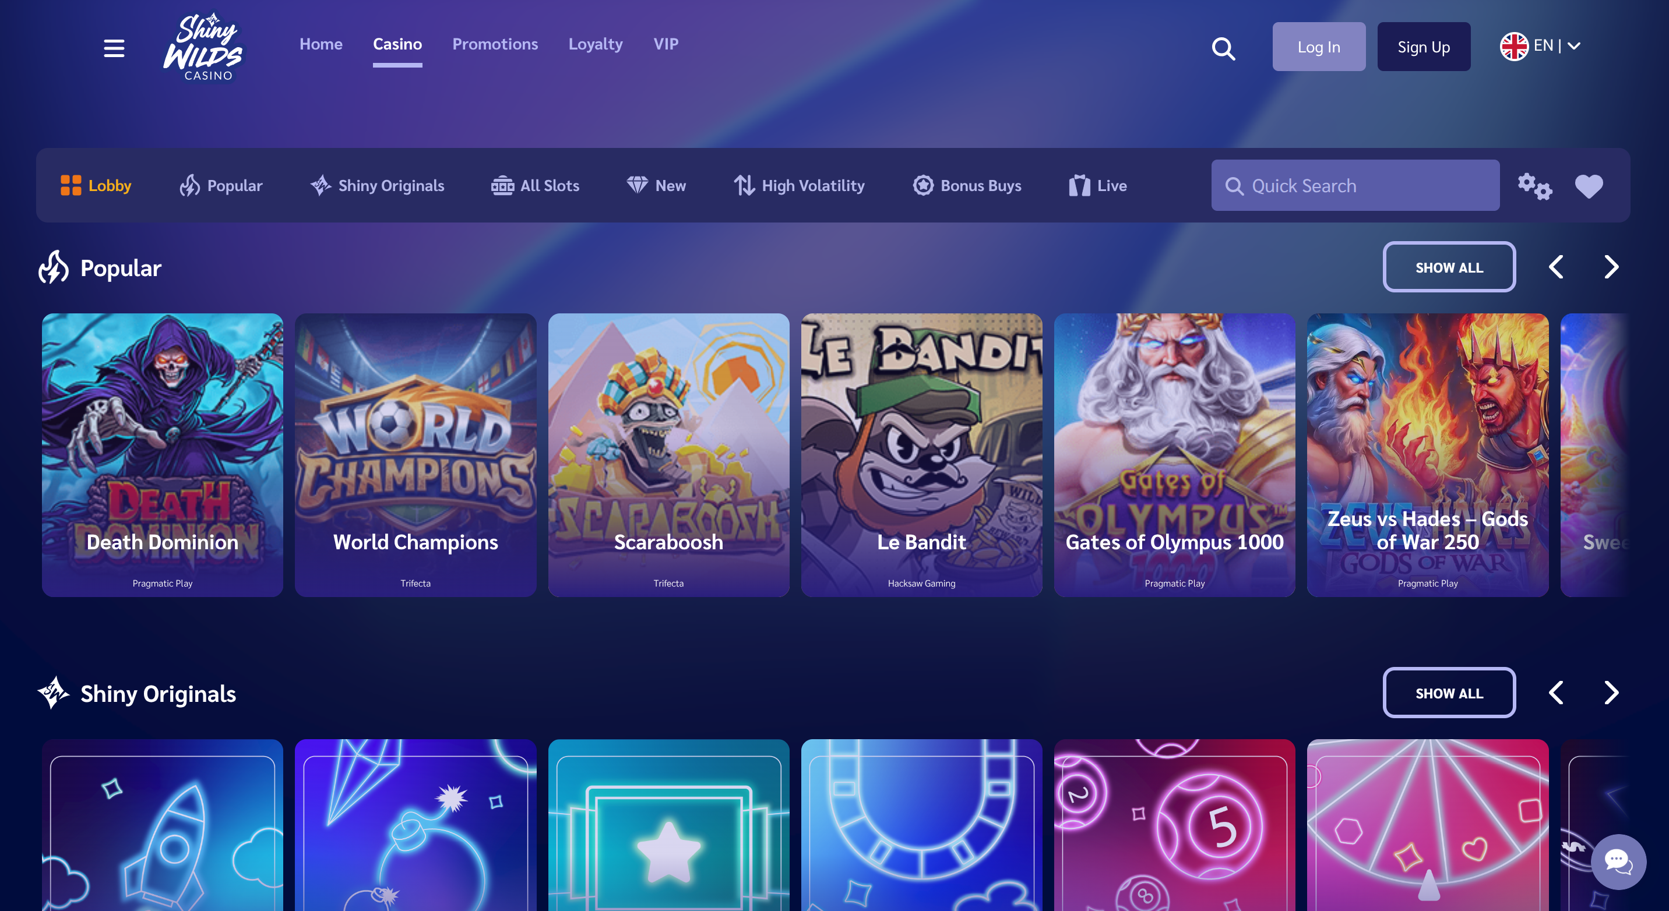Show all Popular games
This screenshot has width=1669, height=911.
1449,267
